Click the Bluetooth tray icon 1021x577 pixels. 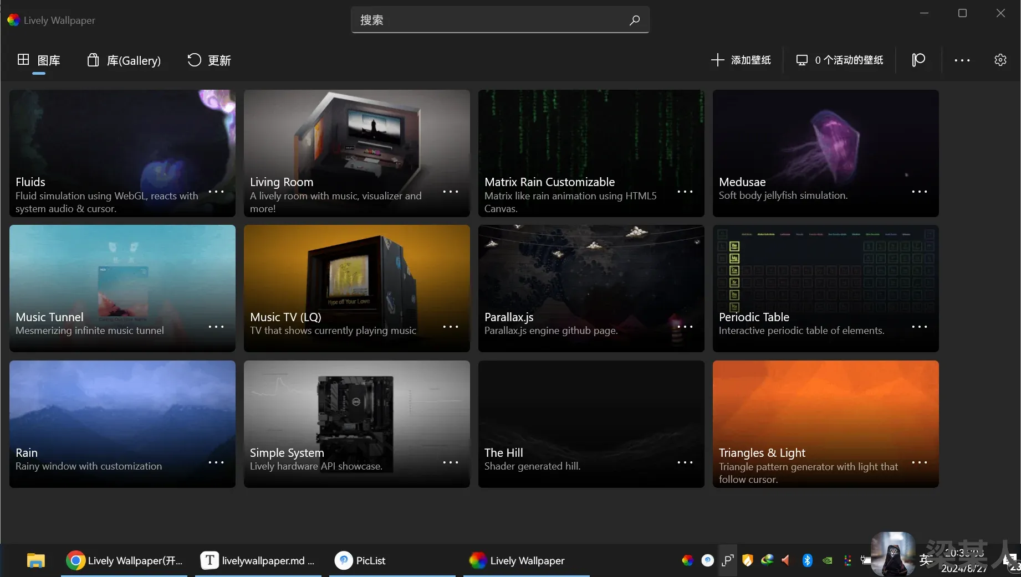pyautogui.click(x=807, y=560)
